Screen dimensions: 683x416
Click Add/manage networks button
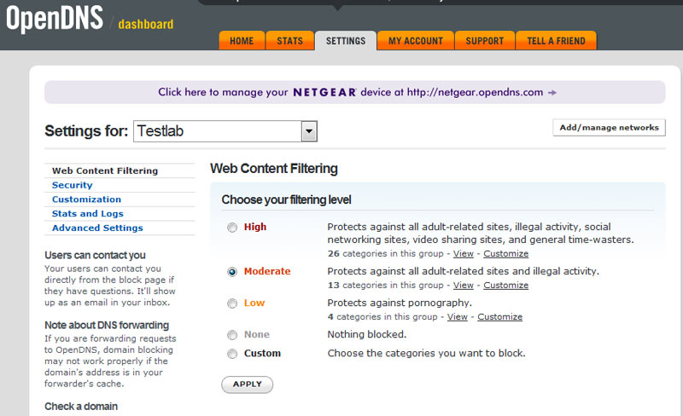pos(609,128)
